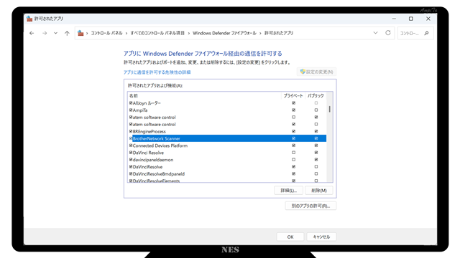The width and height of the screenshot is (460, 258).
Task: Click the app list vertical scrollbar thumb
Action: 330,109
